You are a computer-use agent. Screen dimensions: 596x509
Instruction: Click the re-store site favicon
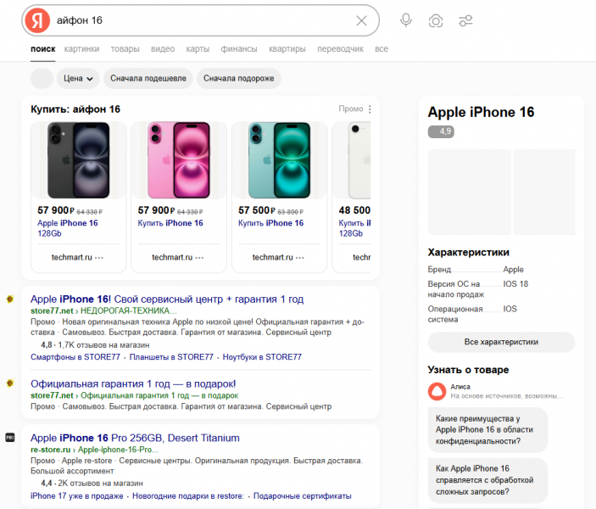click(x=9, y=436)
